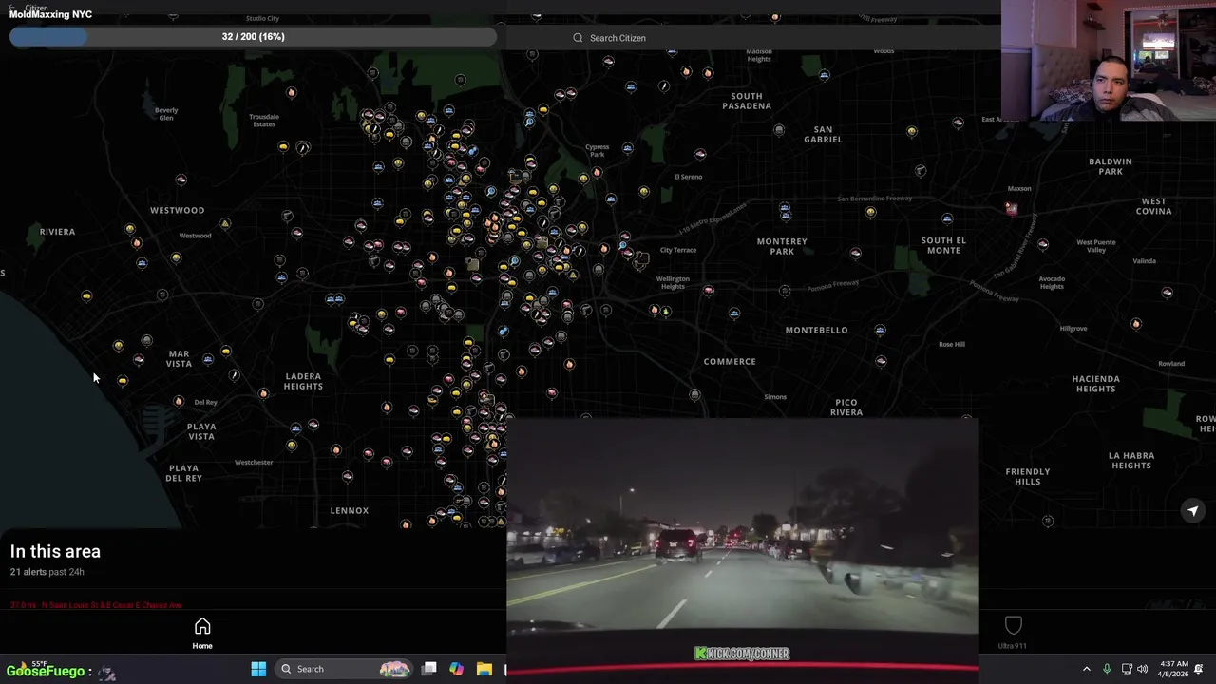
Task: Select the incident marker beside Hillgrove label
Action: (x=1136, y=324)
